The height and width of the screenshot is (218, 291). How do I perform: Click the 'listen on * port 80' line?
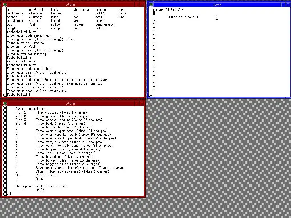click(183, 17)
